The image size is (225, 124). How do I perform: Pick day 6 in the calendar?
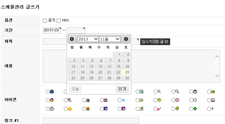click(99, 60)
